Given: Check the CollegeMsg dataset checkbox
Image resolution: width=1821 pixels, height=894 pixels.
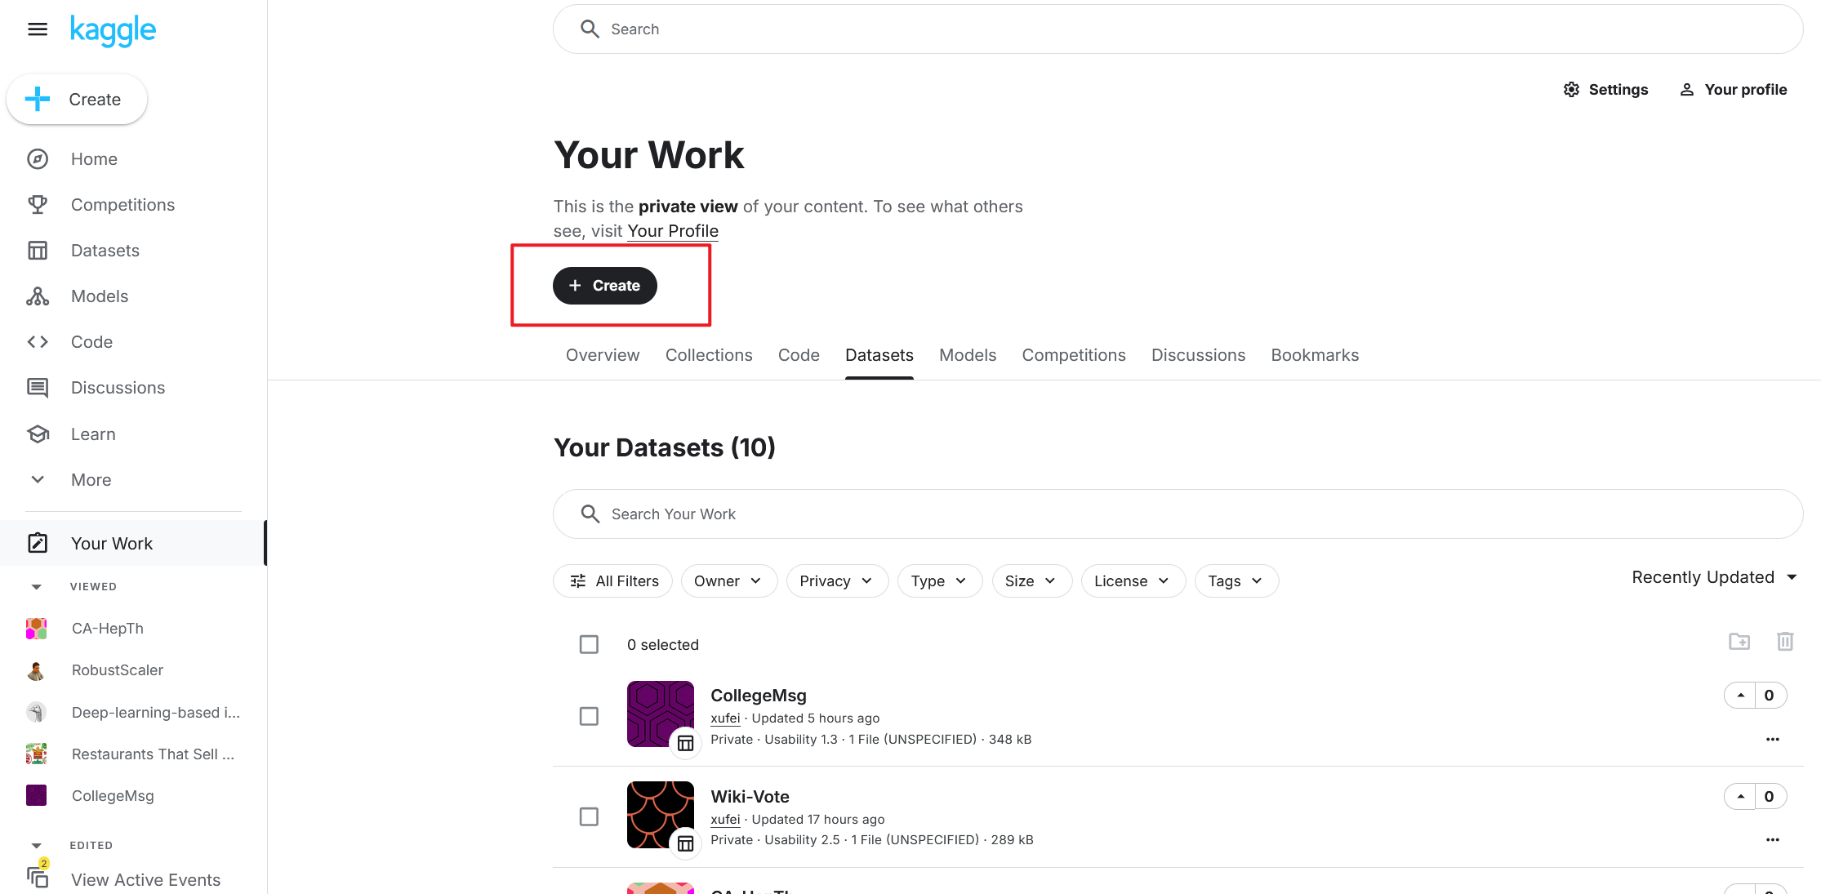Looking at the screenshot, I should click(x=589, y=716).
